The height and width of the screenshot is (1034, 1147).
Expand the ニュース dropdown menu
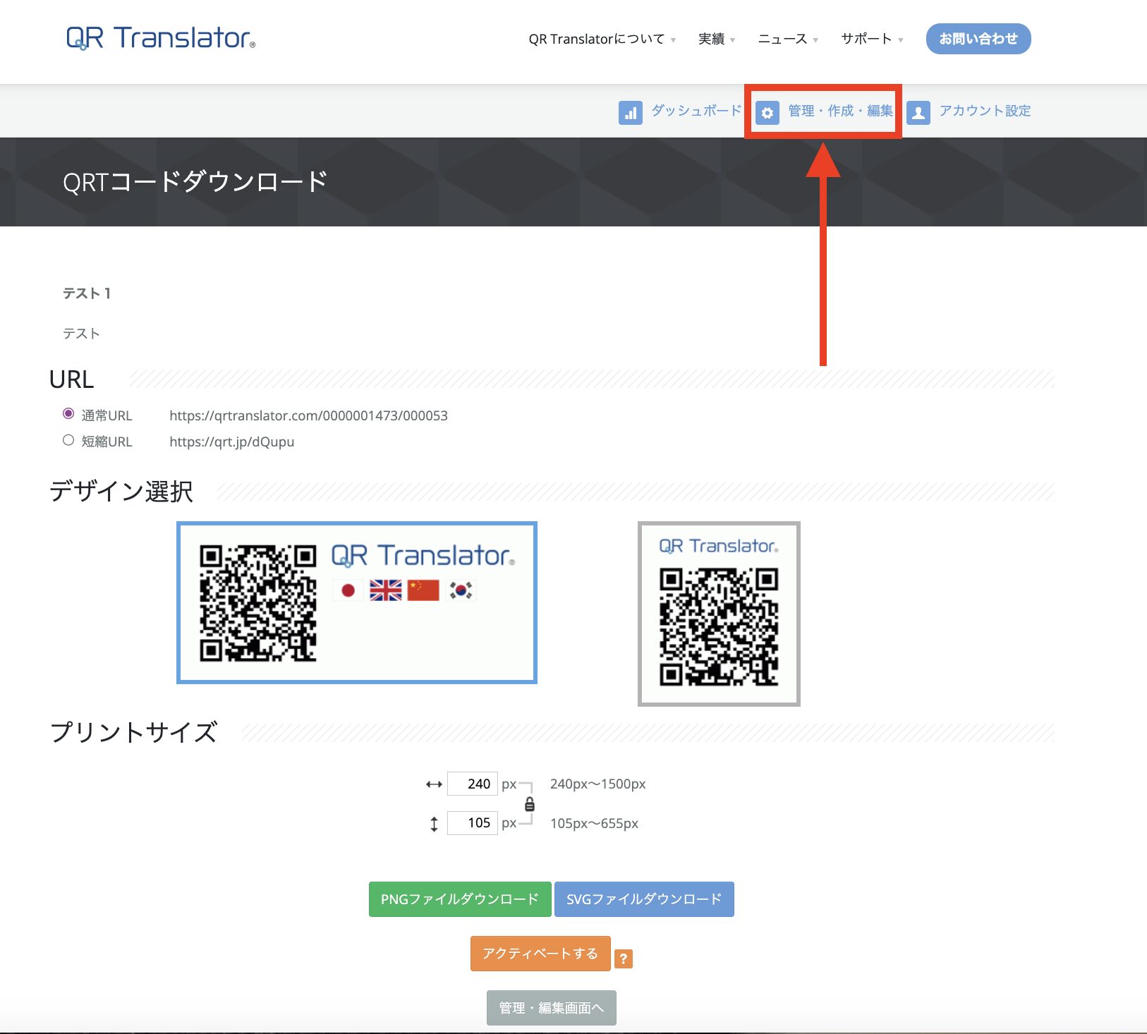(788, 39)
